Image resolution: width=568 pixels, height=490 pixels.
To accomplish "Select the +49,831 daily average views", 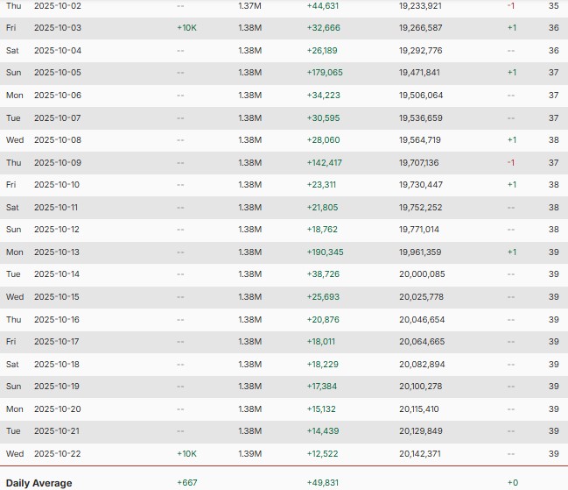I will click(322, 483).
